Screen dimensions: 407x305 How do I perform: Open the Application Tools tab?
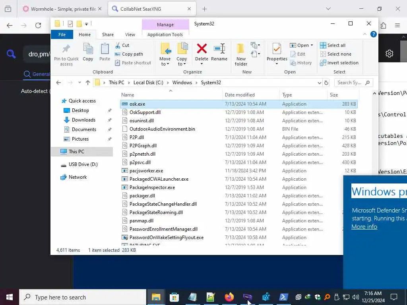(165, 35)
